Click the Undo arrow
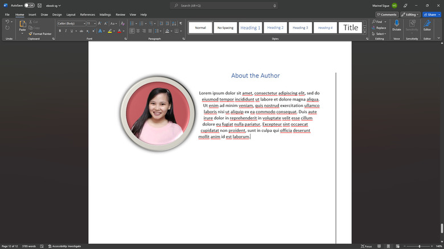 (x=7, y=22)
